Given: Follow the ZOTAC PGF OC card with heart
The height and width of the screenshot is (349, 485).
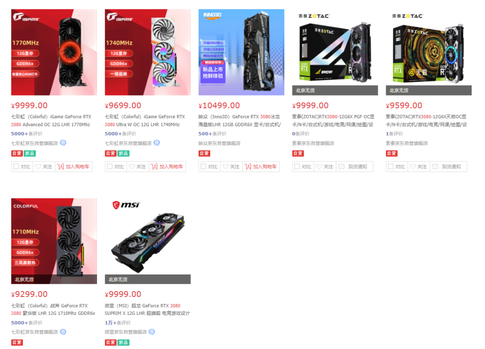Looking at the screenshot, I should (325, 167).
